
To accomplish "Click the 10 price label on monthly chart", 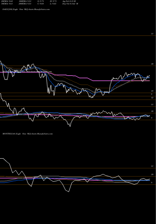I will (152, 175).
